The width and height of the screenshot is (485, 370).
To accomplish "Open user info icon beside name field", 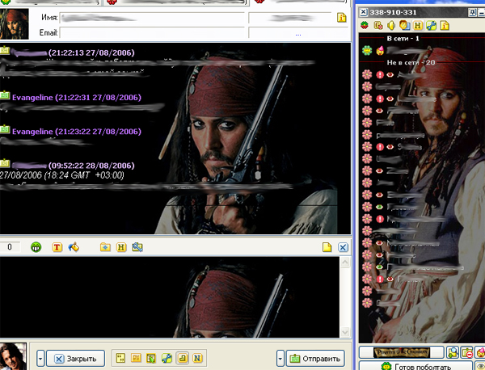I will tap(341, 18).
